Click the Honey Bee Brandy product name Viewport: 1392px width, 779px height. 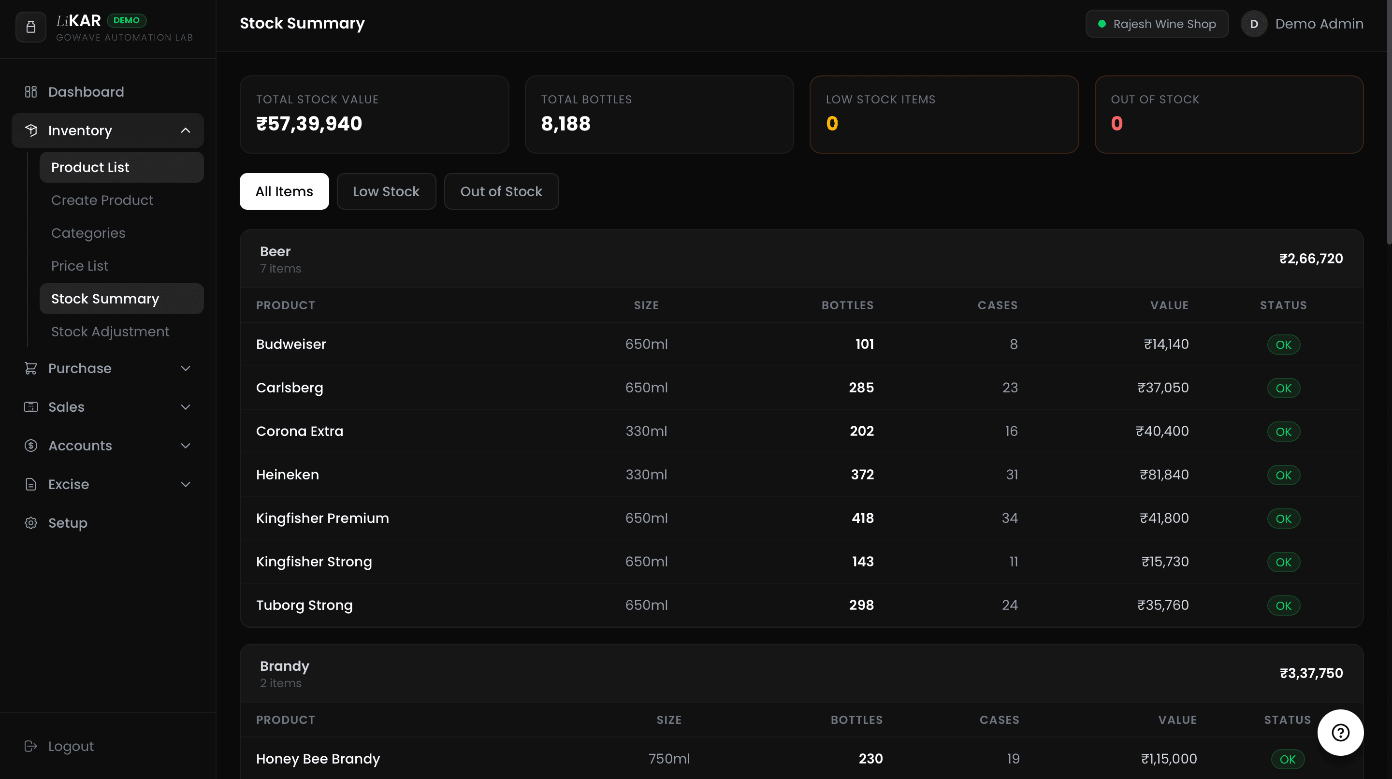tap(319, 759)
